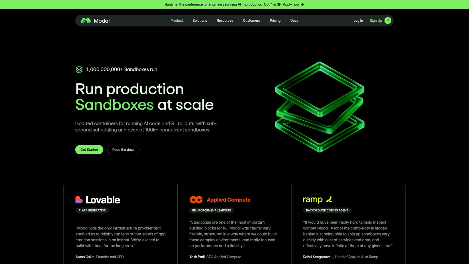The image size is (469, 264).
Task: Click the 'Applied Compute' orange company name
Action: click(x=229, y=200)
